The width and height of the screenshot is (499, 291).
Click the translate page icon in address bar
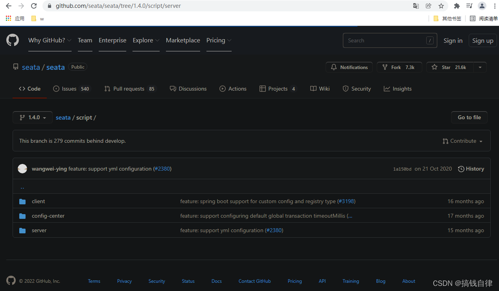point(416,6)
